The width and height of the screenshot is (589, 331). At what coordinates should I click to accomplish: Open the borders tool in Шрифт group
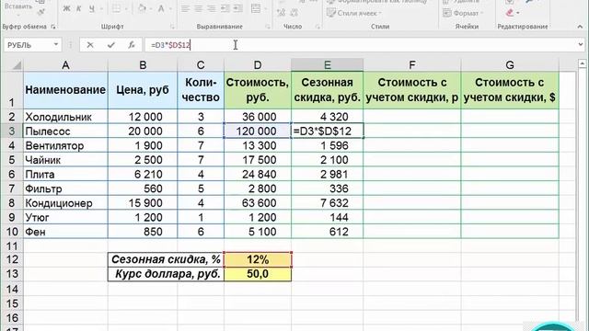117,8
